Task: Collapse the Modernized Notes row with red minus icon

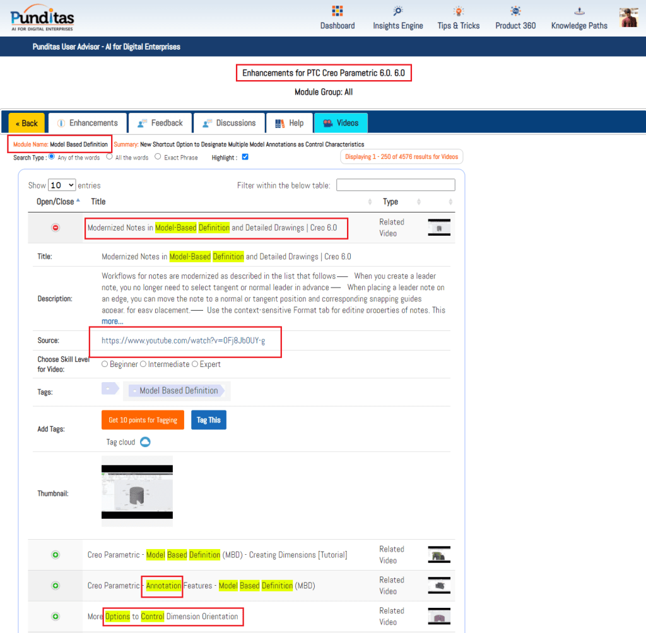Action: click(56, 228)
